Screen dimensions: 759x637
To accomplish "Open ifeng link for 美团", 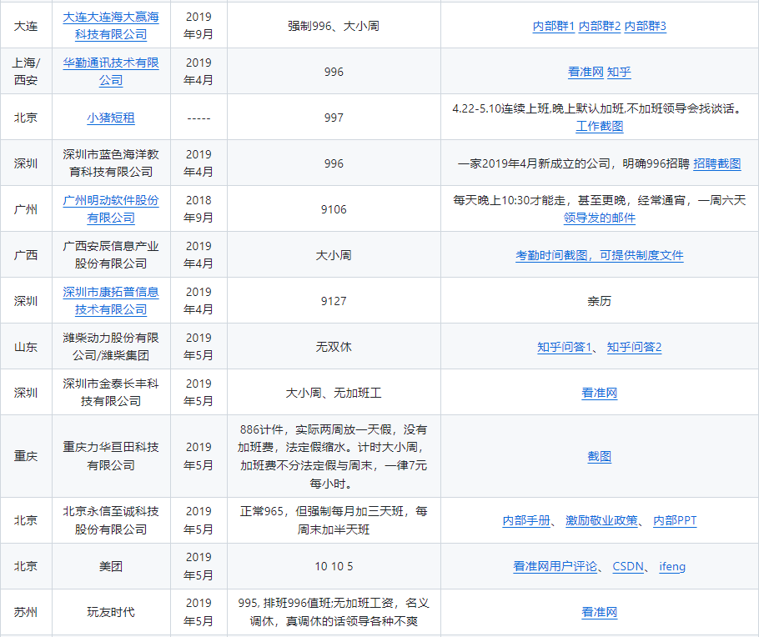I will click(672, 566).
